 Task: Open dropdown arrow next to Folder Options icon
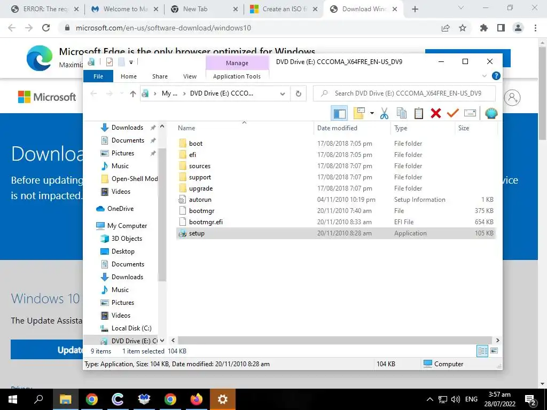tap(372, 113)
